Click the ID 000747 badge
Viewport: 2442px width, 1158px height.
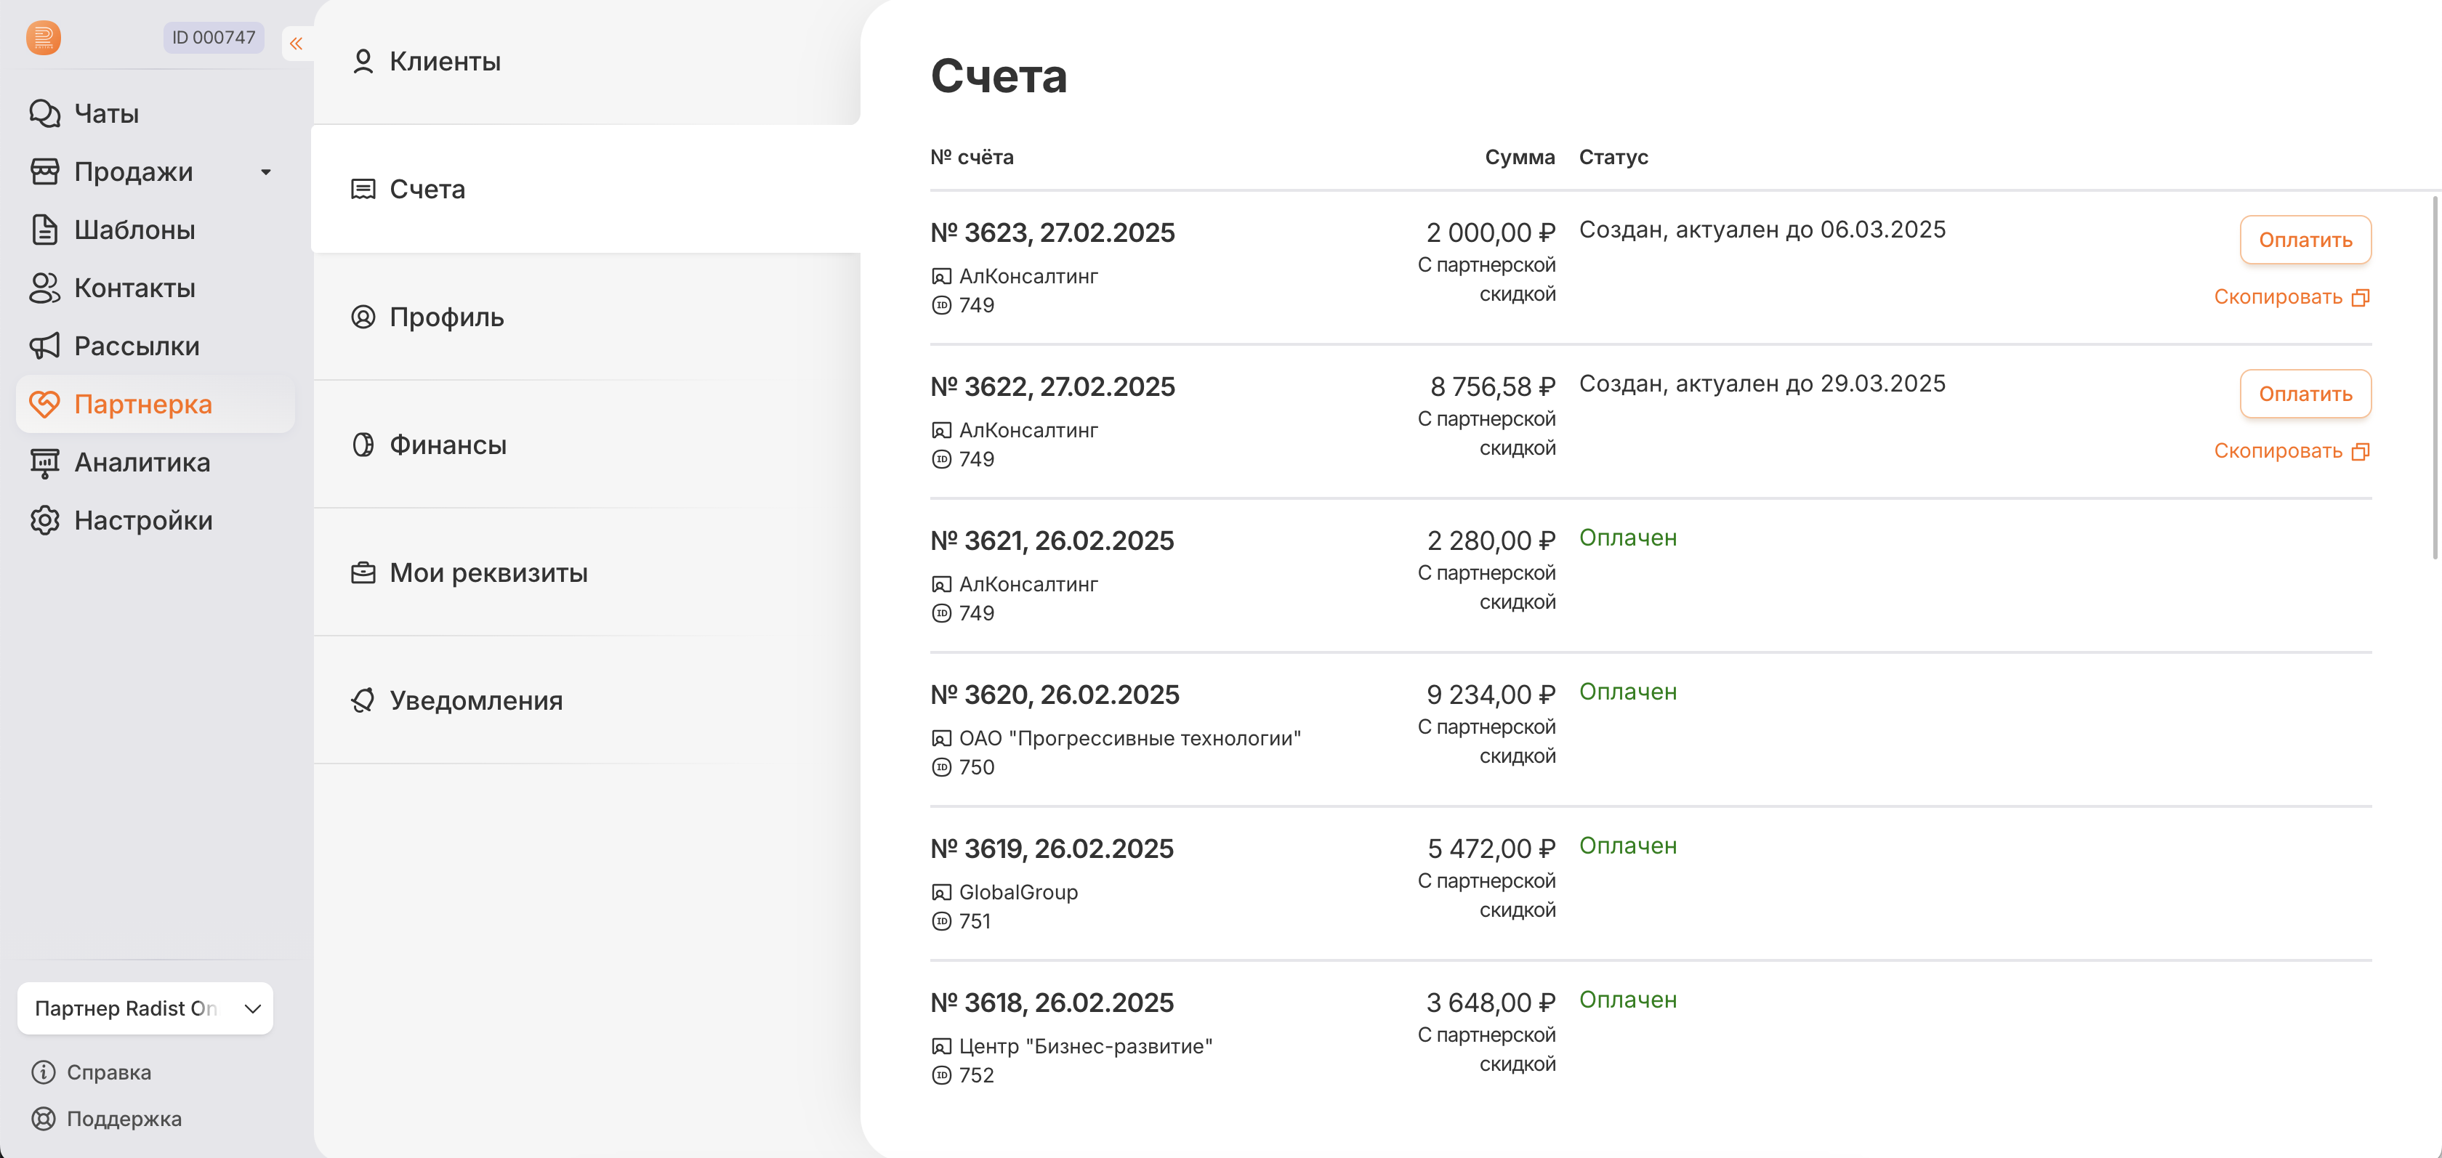tap(213, 38)
